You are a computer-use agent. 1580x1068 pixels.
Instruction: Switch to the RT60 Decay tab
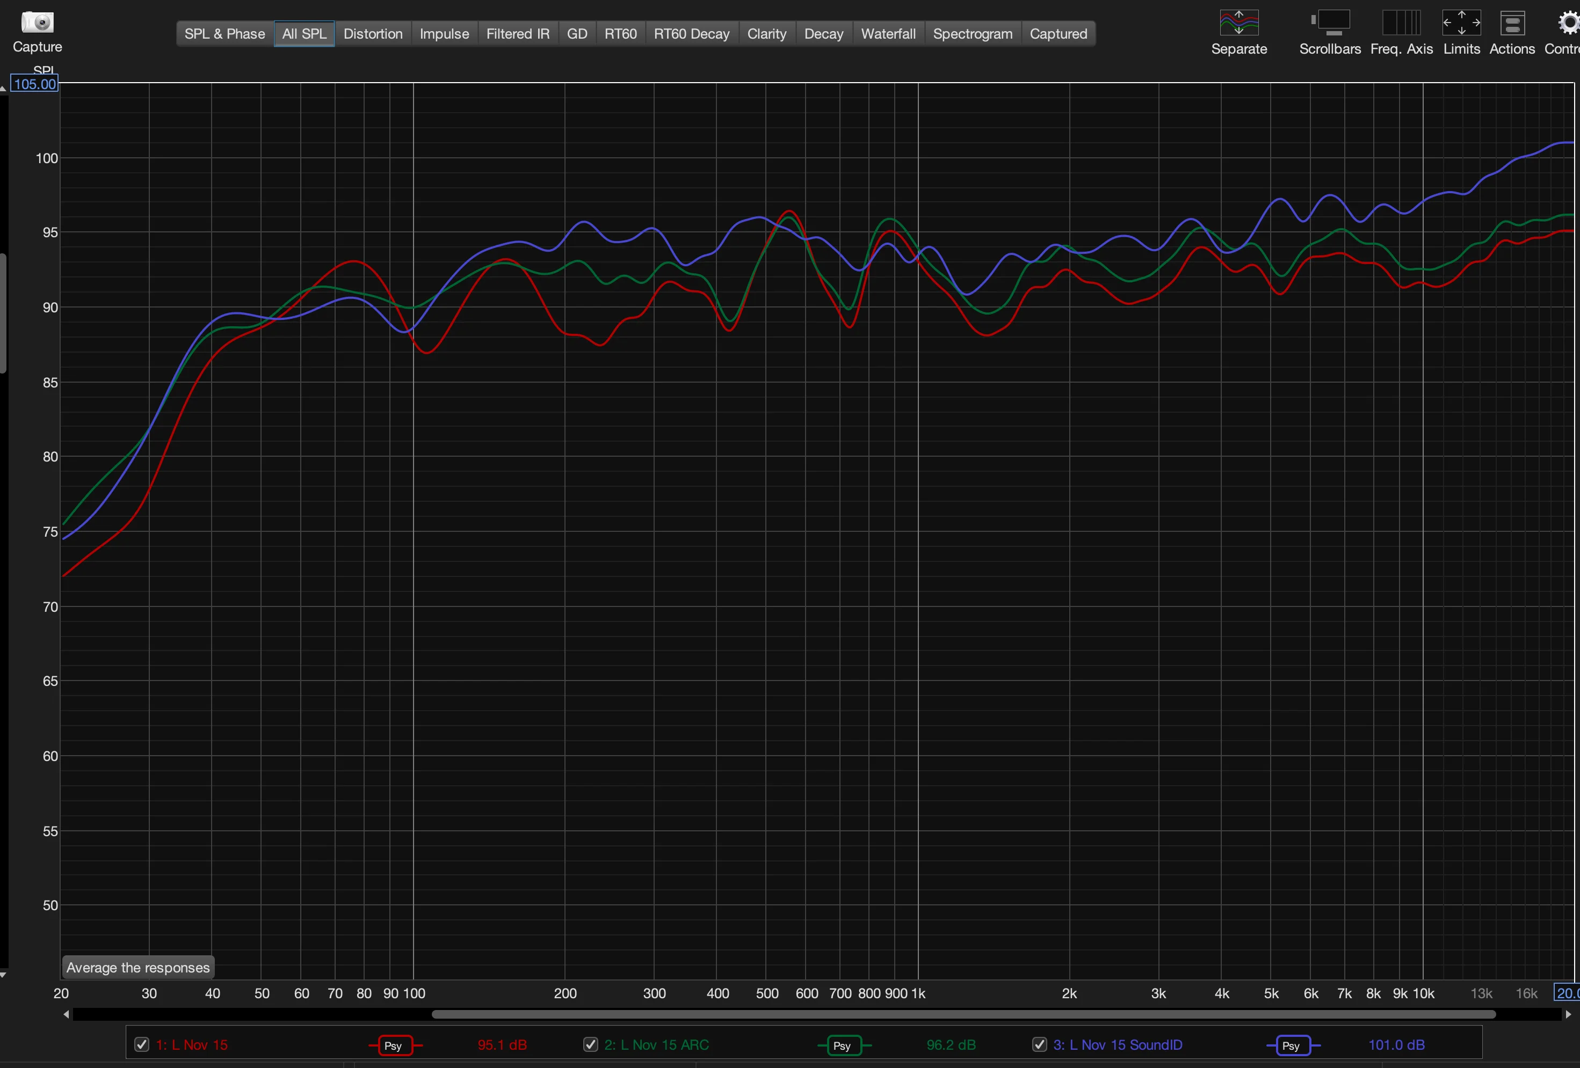pos(691,34)
